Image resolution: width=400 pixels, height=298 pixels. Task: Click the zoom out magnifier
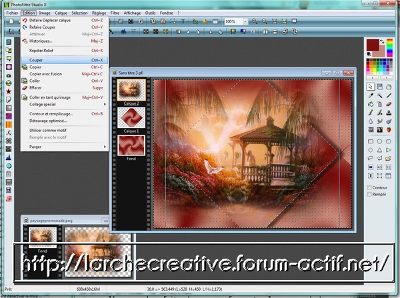(265, 21)
